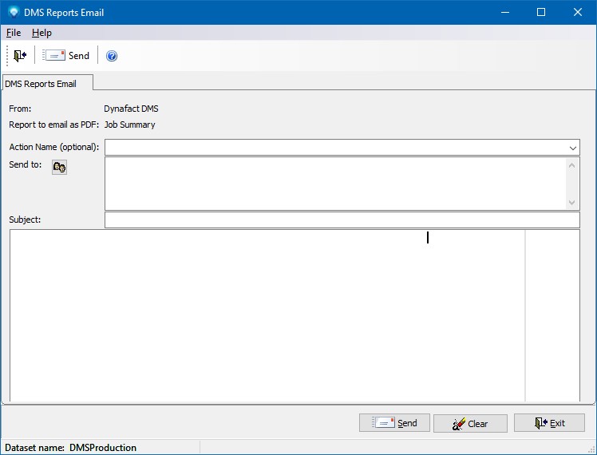This screenshot has height=455, width=597.
Task: Select the DMS Reports Email tab
Action: coord(46,83)
